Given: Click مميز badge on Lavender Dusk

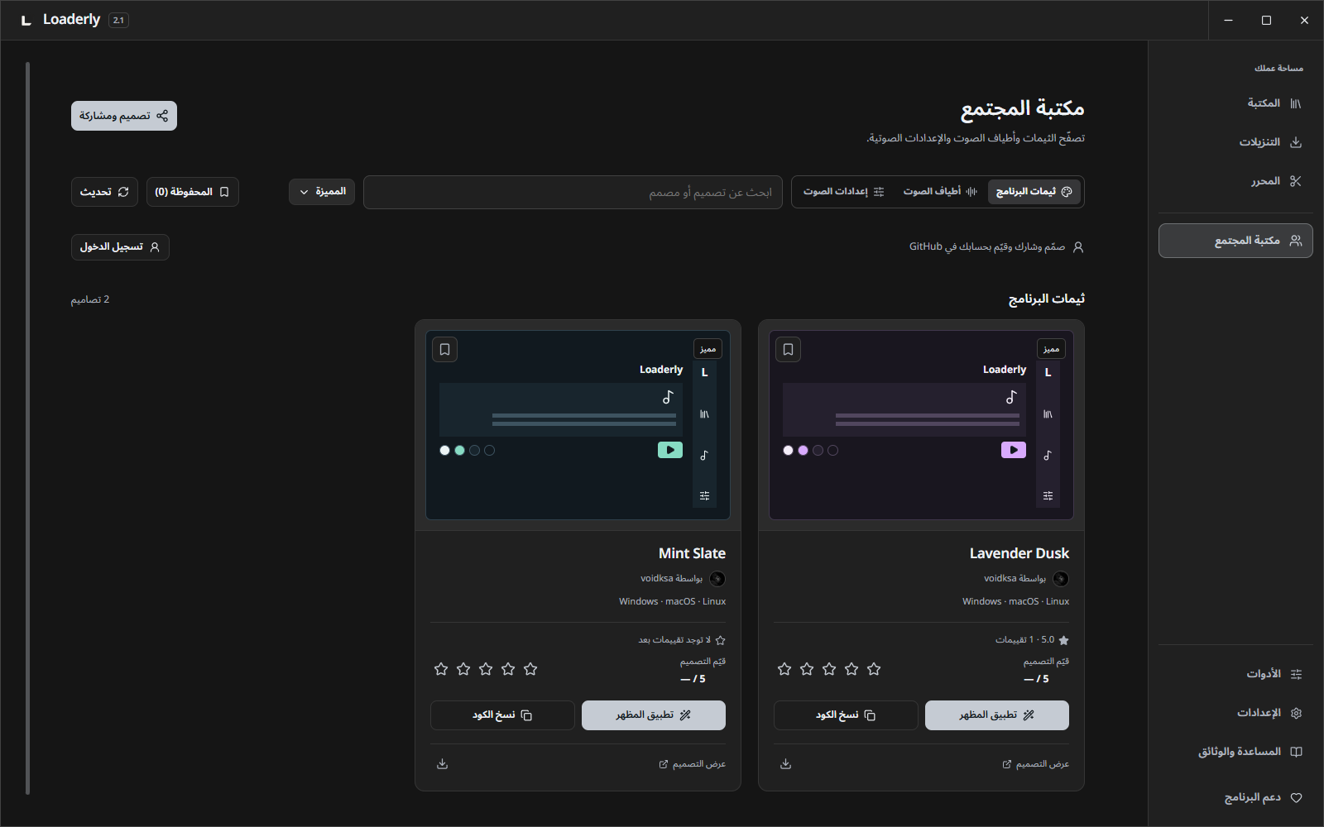Looking at the screenshot, I should click(x=1051, y=349).
